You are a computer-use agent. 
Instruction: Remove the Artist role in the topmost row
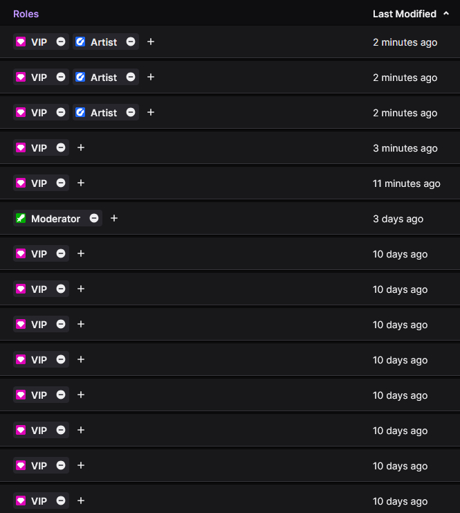(131, 42)
